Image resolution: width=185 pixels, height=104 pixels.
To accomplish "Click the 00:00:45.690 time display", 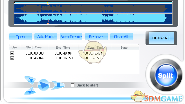I will point(161,38).
